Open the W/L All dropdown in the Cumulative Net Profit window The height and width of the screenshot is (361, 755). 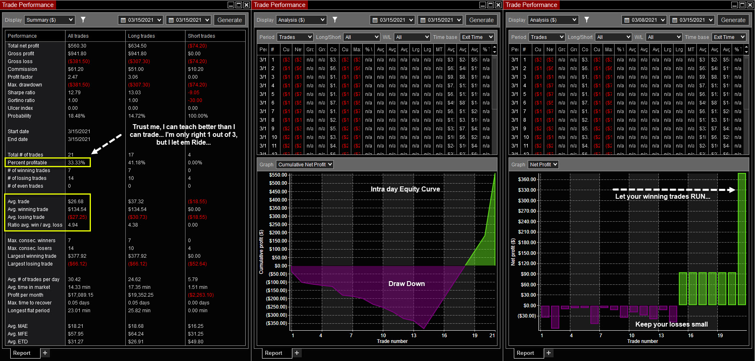pos(412,37)
